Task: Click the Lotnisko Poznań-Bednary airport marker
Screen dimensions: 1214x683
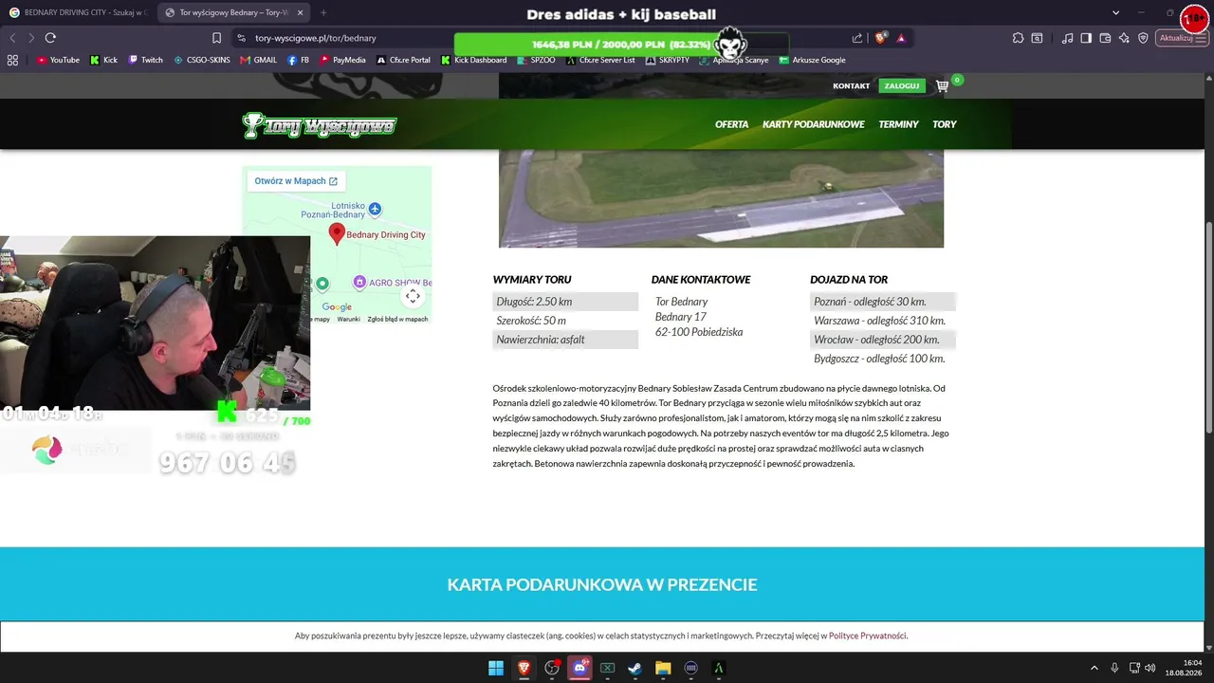Action: [375, 209]
